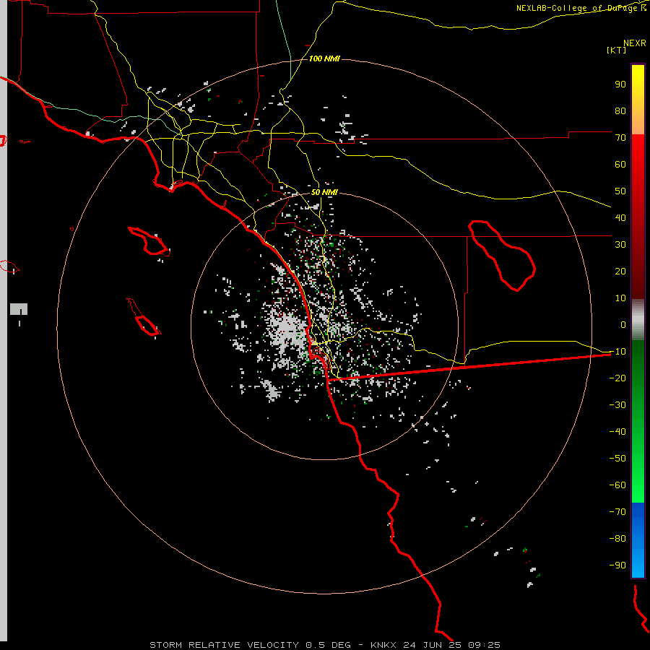The width and height of the screenshot is (650, 650).
Task: Click the 40 value on the velocity scale
Action: pyautogui.click(x=620, y=218)
